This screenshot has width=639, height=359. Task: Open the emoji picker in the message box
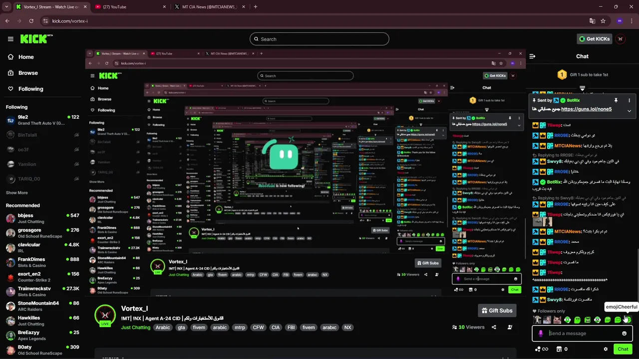(624, 334)
